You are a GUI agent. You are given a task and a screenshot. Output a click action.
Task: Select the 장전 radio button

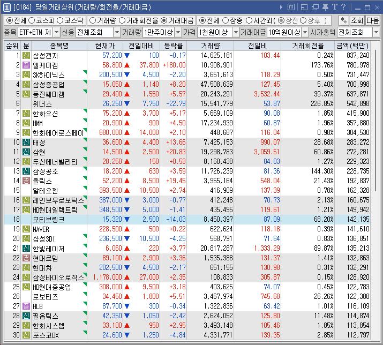click(x=281, y=20)
